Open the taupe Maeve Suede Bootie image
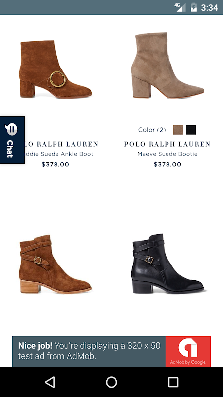 pyautogui.click(x=167, y=66)
